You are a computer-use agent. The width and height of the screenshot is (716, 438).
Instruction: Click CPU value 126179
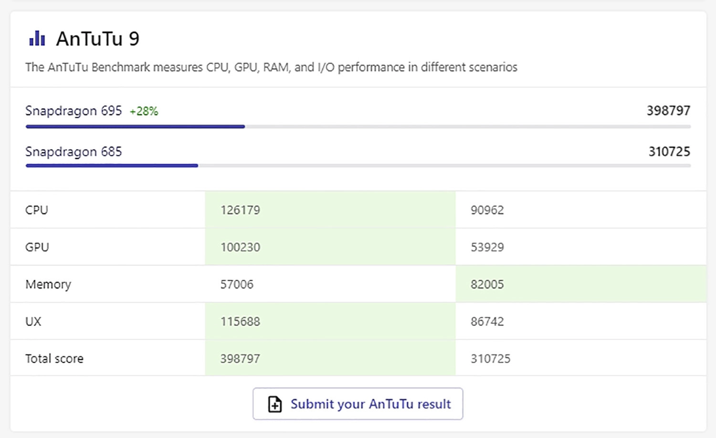tap(240, 210)
